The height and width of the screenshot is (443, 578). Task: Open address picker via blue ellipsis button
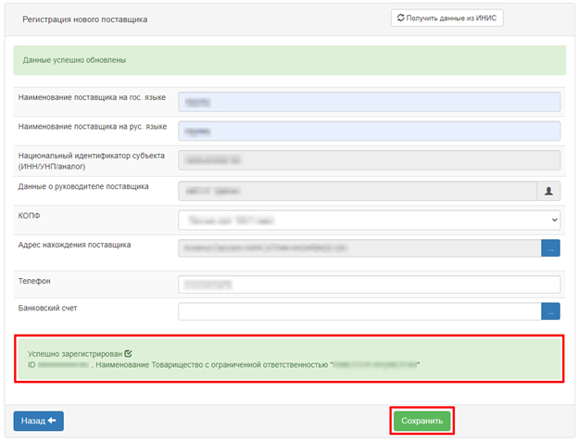pyautogui.click(x=551, y=248)
